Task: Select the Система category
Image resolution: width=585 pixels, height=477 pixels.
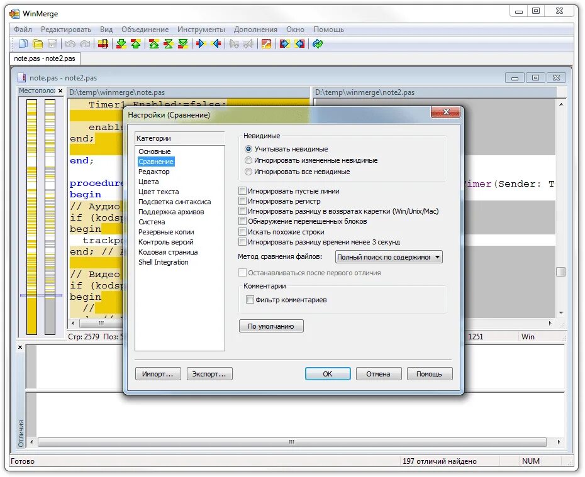Action: click(152, 222)
